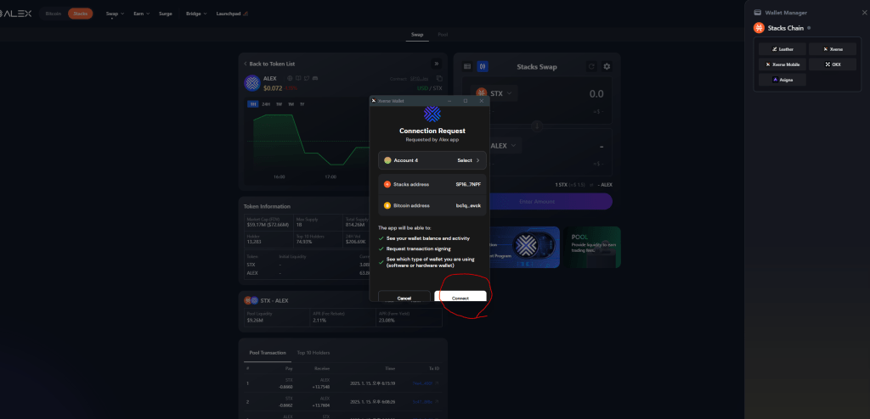Image resolution: width=870 pixels, height=419 pixels.
Task: Click the refresh icon in Stacks Swap
Action: point(591,66)
